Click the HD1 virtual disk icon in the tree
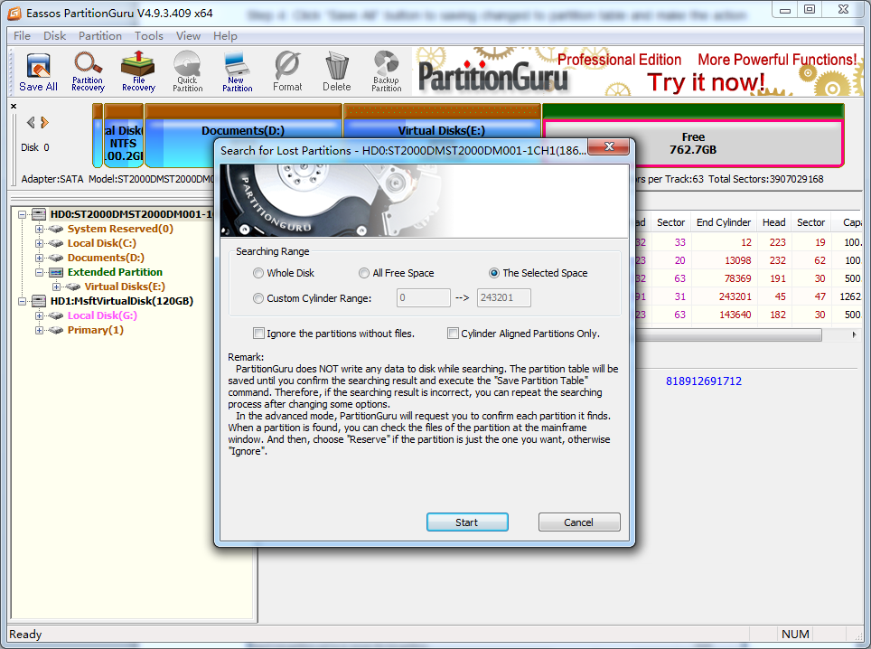 click(39, 301)
